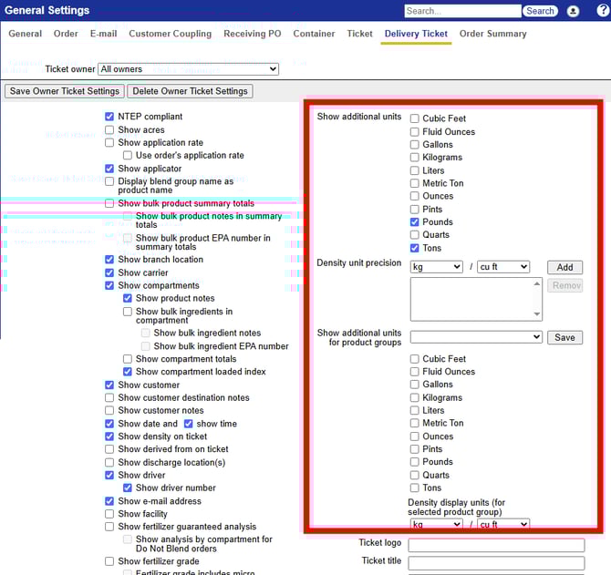
Task: Click the Search input field
Action: click(462, 11)
